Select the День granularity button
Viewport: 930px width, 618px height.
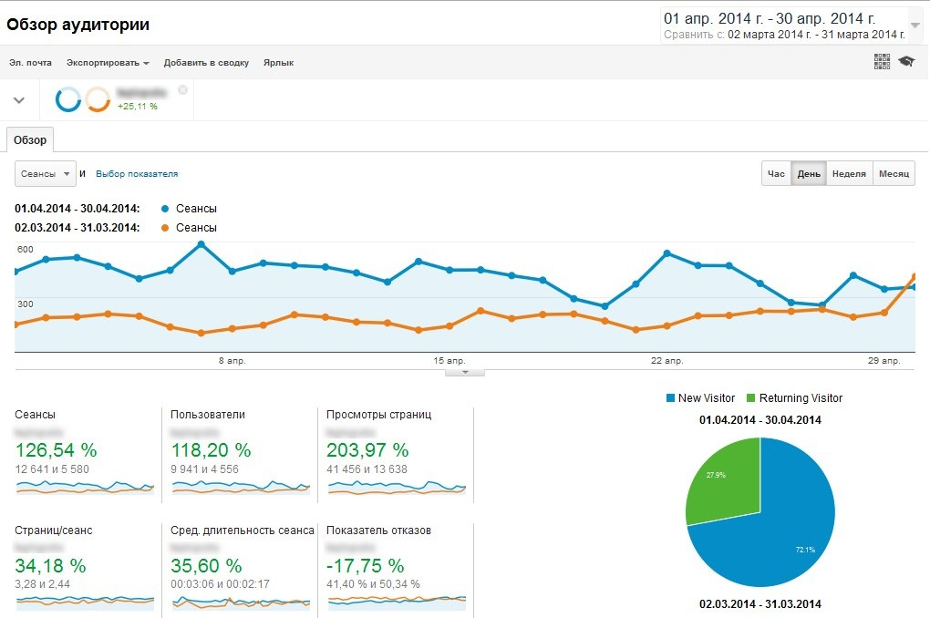point(809,173)
